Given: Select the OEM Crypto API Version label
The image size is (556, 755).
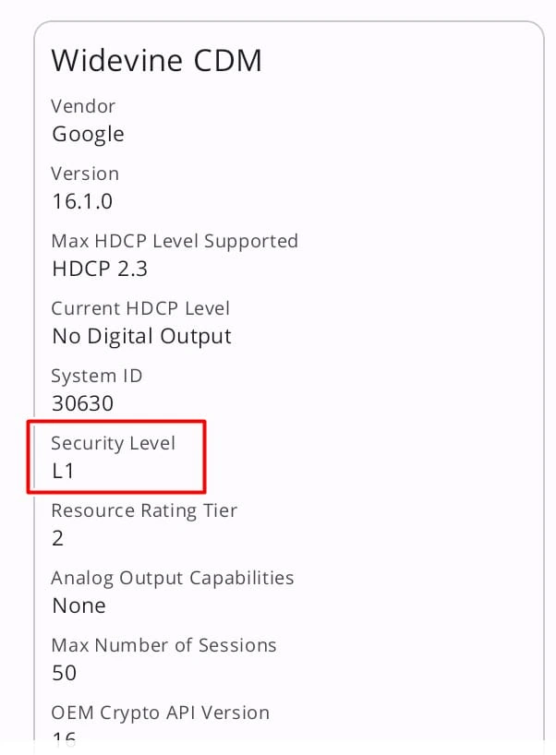Looking at the screenshot, I should tap(160, 713).
